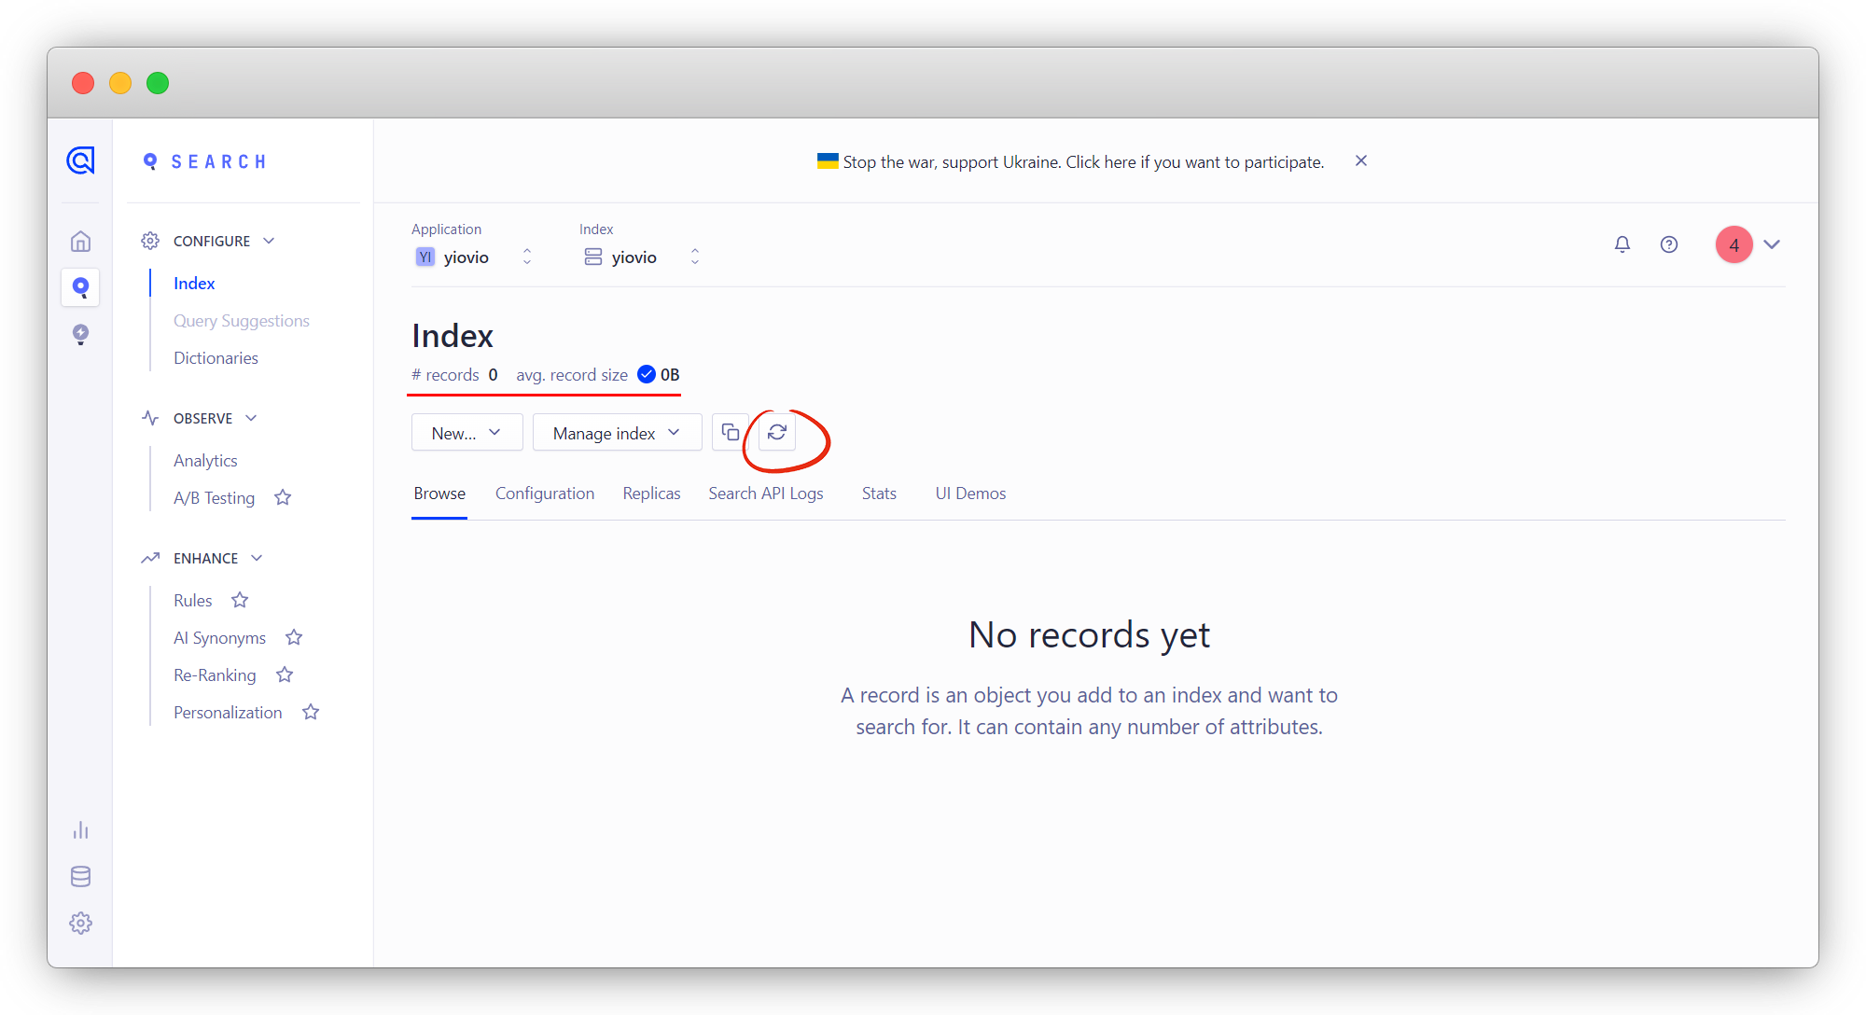Open the Home dashboard icon in sidebar

pos(81,241)
